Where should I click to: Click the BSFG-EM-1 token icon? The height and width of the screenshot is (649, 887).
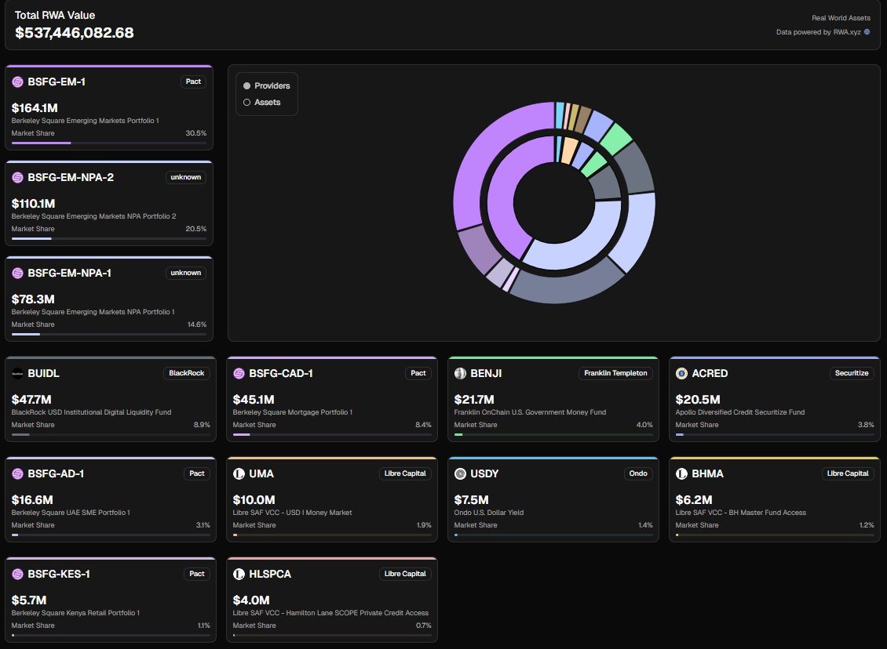point(17,82)
